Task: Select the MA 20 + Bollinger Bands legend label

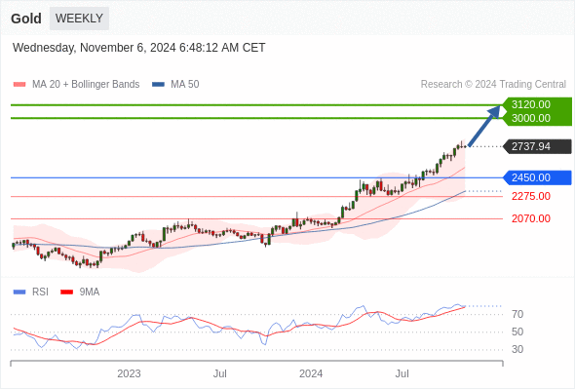Action: point(86,85)
